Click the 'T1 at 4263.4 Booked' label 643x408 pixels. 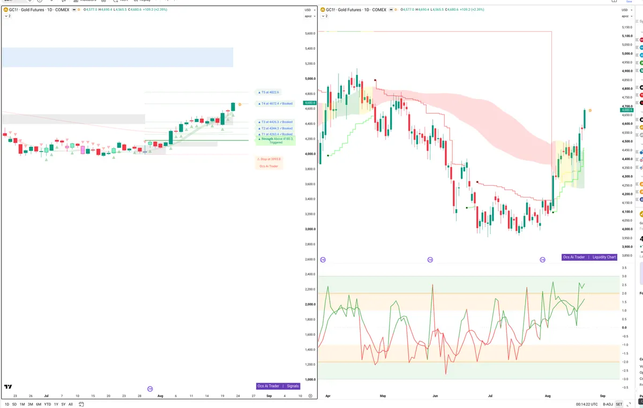[275, 134]
